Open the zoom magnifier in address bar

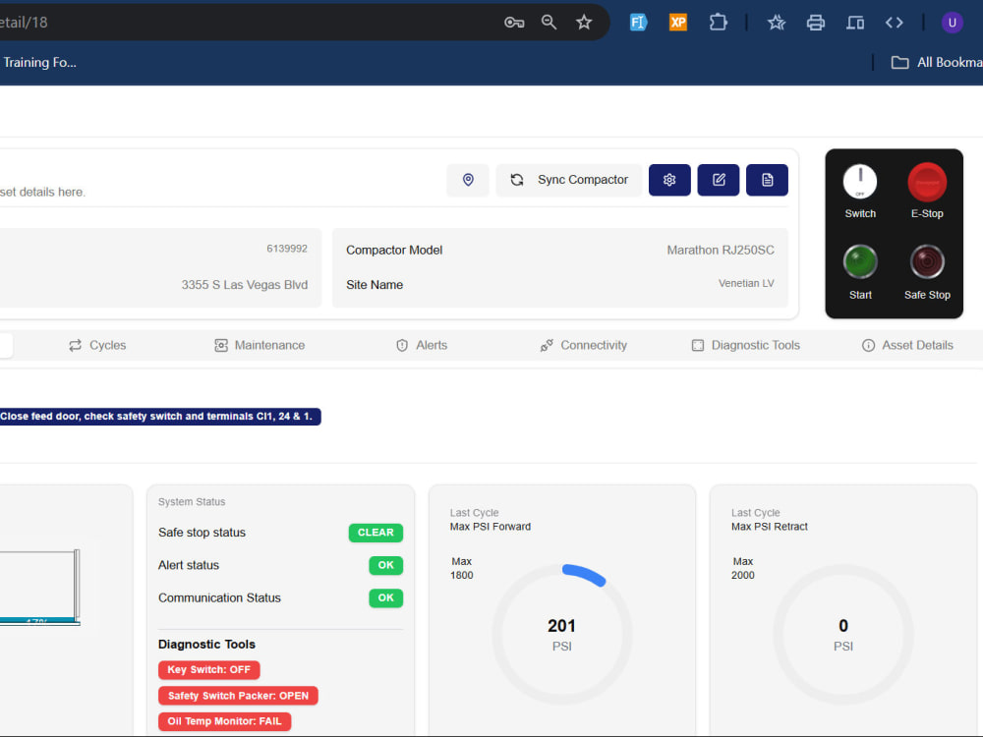pos(549,23)
